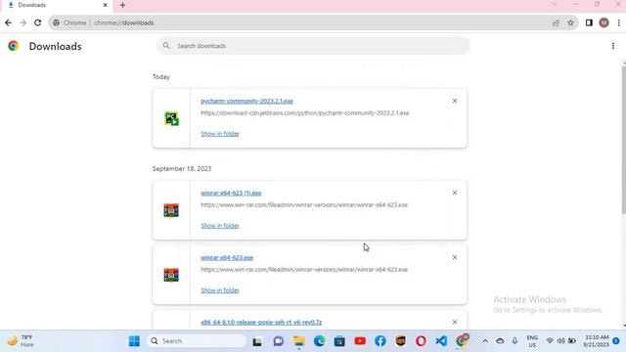The image size is (626, 352).
Task: Click the Chrome icon on the taskbar
Action: [x=462, y=341]
